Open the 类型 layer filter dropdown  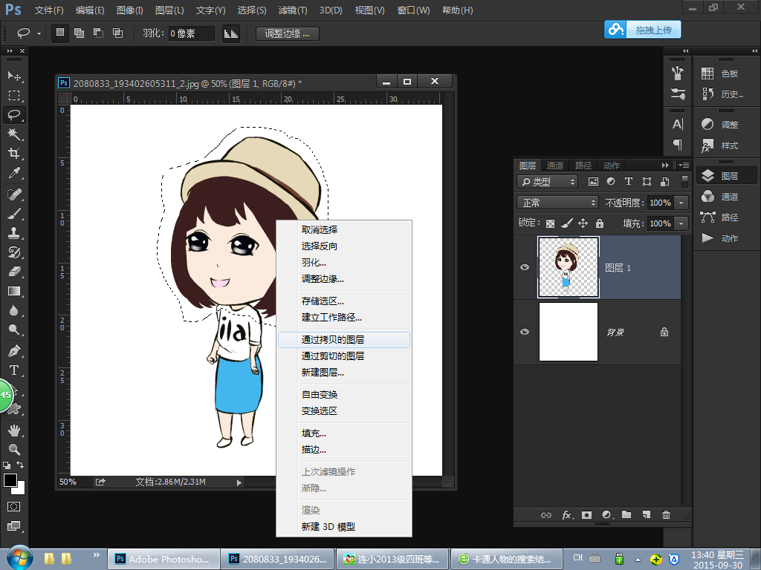(548, 182)
